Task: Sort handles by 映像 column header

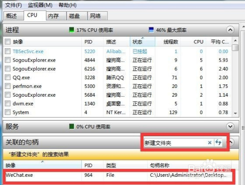Action: point(42,165)
